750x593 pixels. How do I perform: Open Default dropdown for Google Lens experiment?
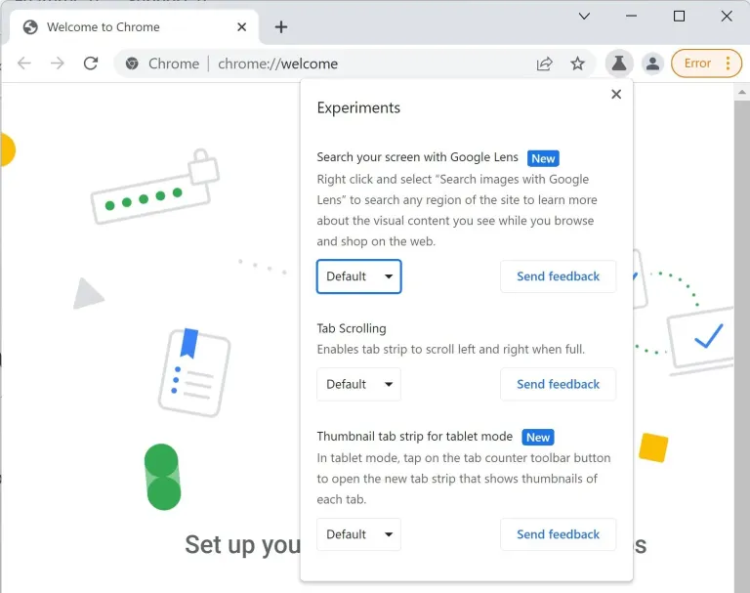click(x=358, y=276)
